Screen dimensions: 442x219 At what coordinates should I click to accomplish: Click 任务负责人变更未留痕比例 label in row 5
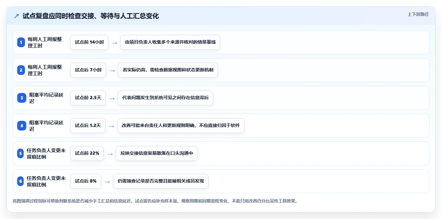click(x=46, y=153)
